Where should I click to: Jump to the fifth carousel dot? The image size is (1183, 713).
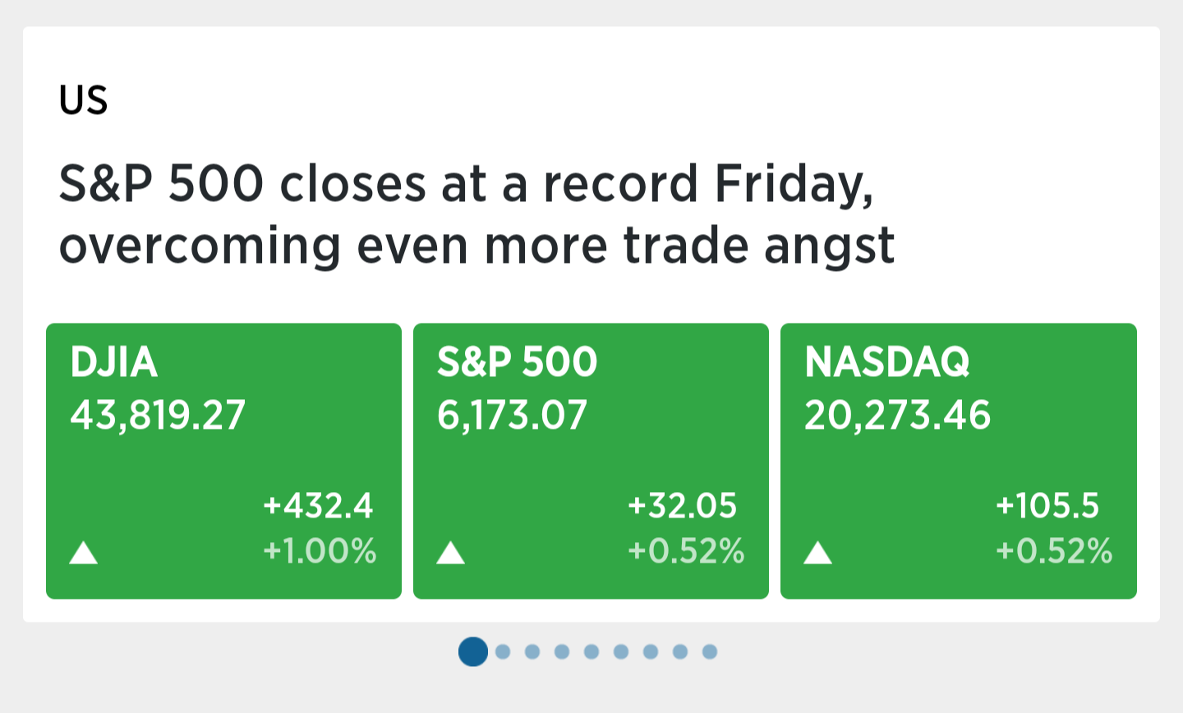pyautogui.click(x=591, y=651)
